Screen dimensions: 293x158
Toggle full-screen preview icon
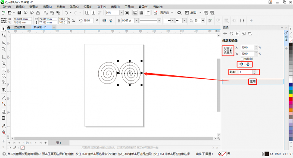127,12
